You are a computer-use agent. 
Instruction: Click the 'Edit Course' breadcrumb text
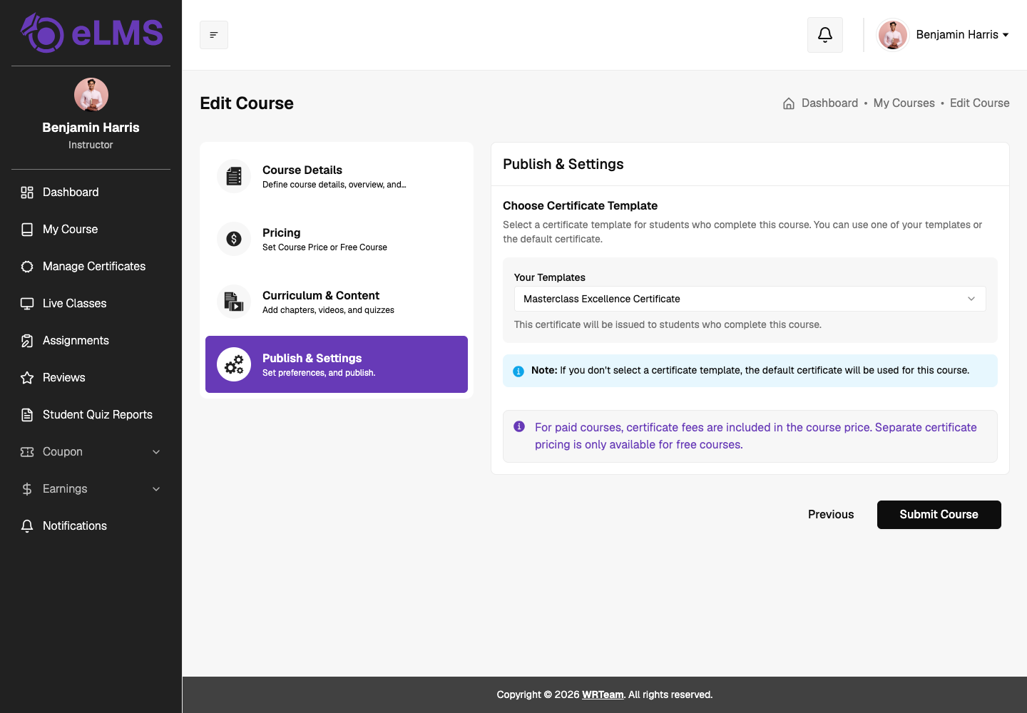pos(980,103)
